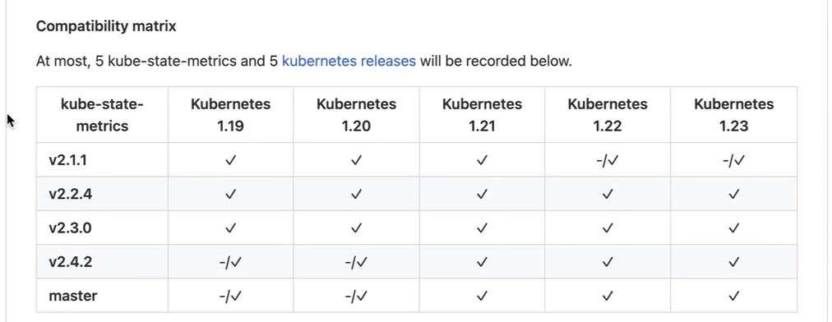Click the Kubernetes 1.22 column header

tap(608, 114)
